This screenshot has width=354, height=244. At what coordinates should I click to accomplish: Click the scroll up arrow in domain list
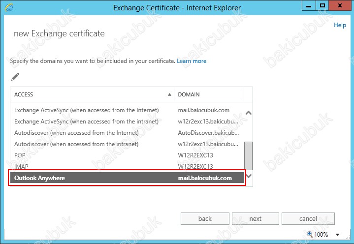(x=248, y=113)
